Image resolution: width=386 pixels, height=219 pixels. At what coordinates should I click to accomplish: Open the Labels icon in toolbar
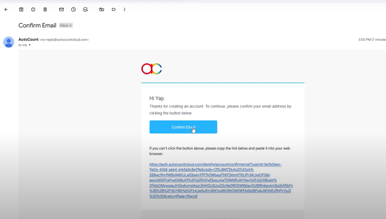point(114,10)
